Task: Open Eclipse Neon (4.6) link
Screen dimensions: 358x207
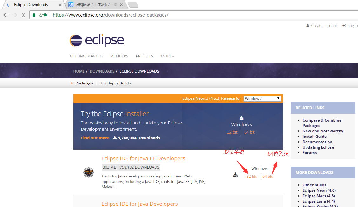Action: [319, 190]
